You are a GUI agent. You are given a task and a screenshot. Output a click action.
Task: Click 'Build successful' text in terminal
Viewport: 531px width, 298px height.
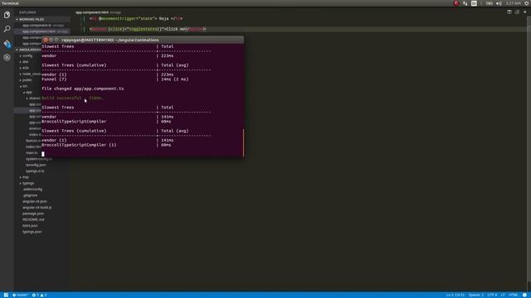(x=61, y=98)
